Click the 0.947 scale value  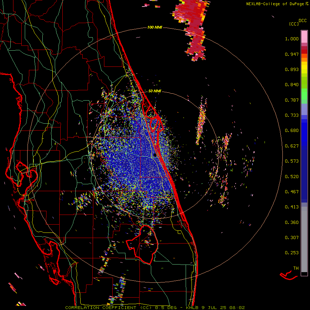[x=292, y=54]
